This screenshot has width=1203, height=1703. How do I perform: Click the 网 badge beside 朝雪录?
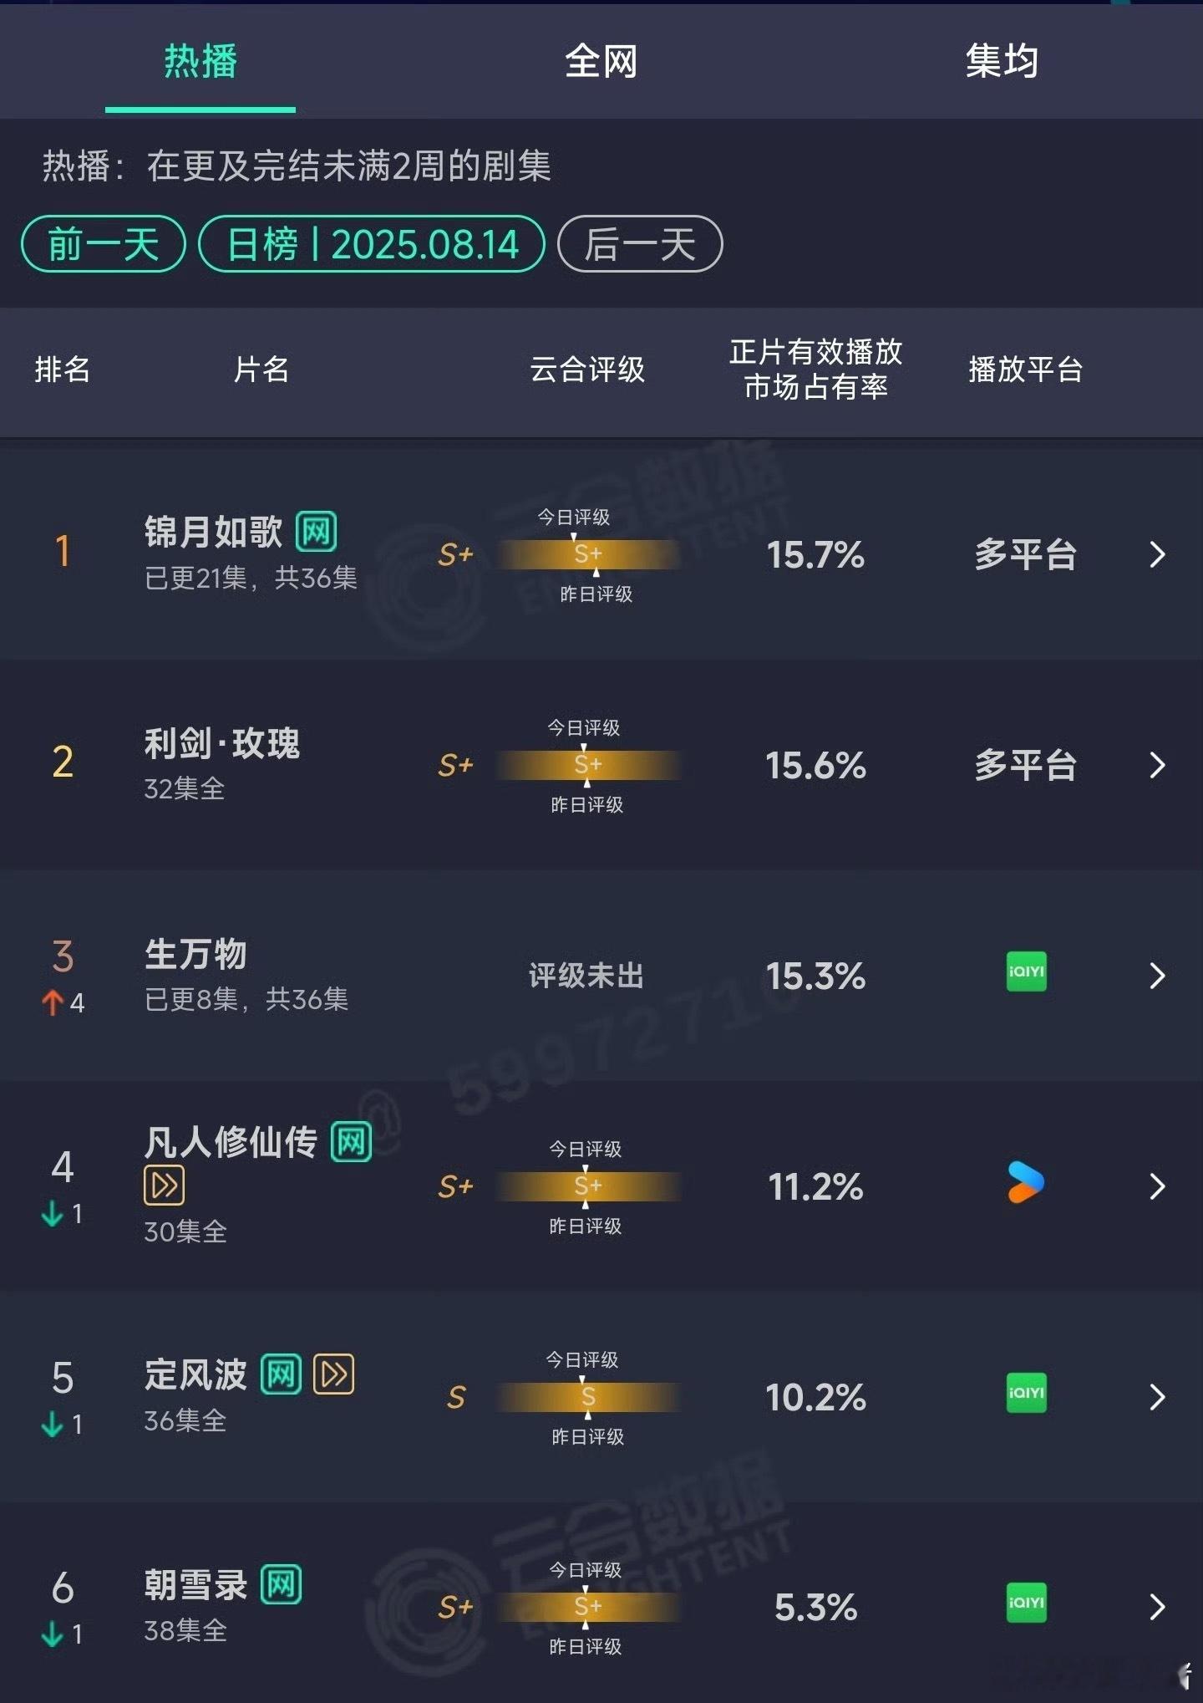(282, 1585)
